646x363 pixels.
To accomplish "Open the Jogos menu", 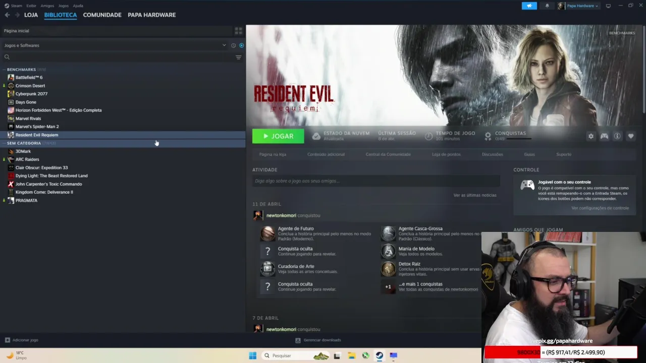I will click(x=64, y=6).
